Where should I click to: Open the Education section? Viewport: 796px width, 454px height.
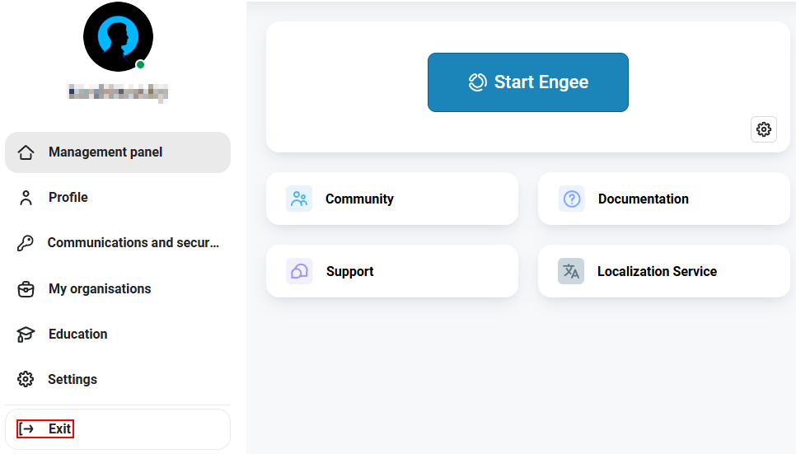(118, 335)
